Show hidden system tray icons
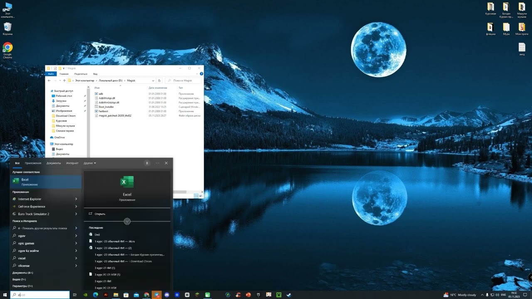 pos(482,295)
